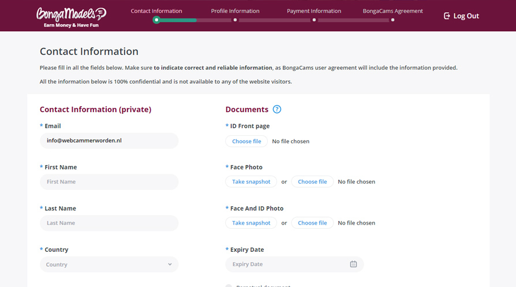The width and height of the screenshot is (516, 287).
Task: Focus the First Name input field
Action: click(x=109, y=182)
